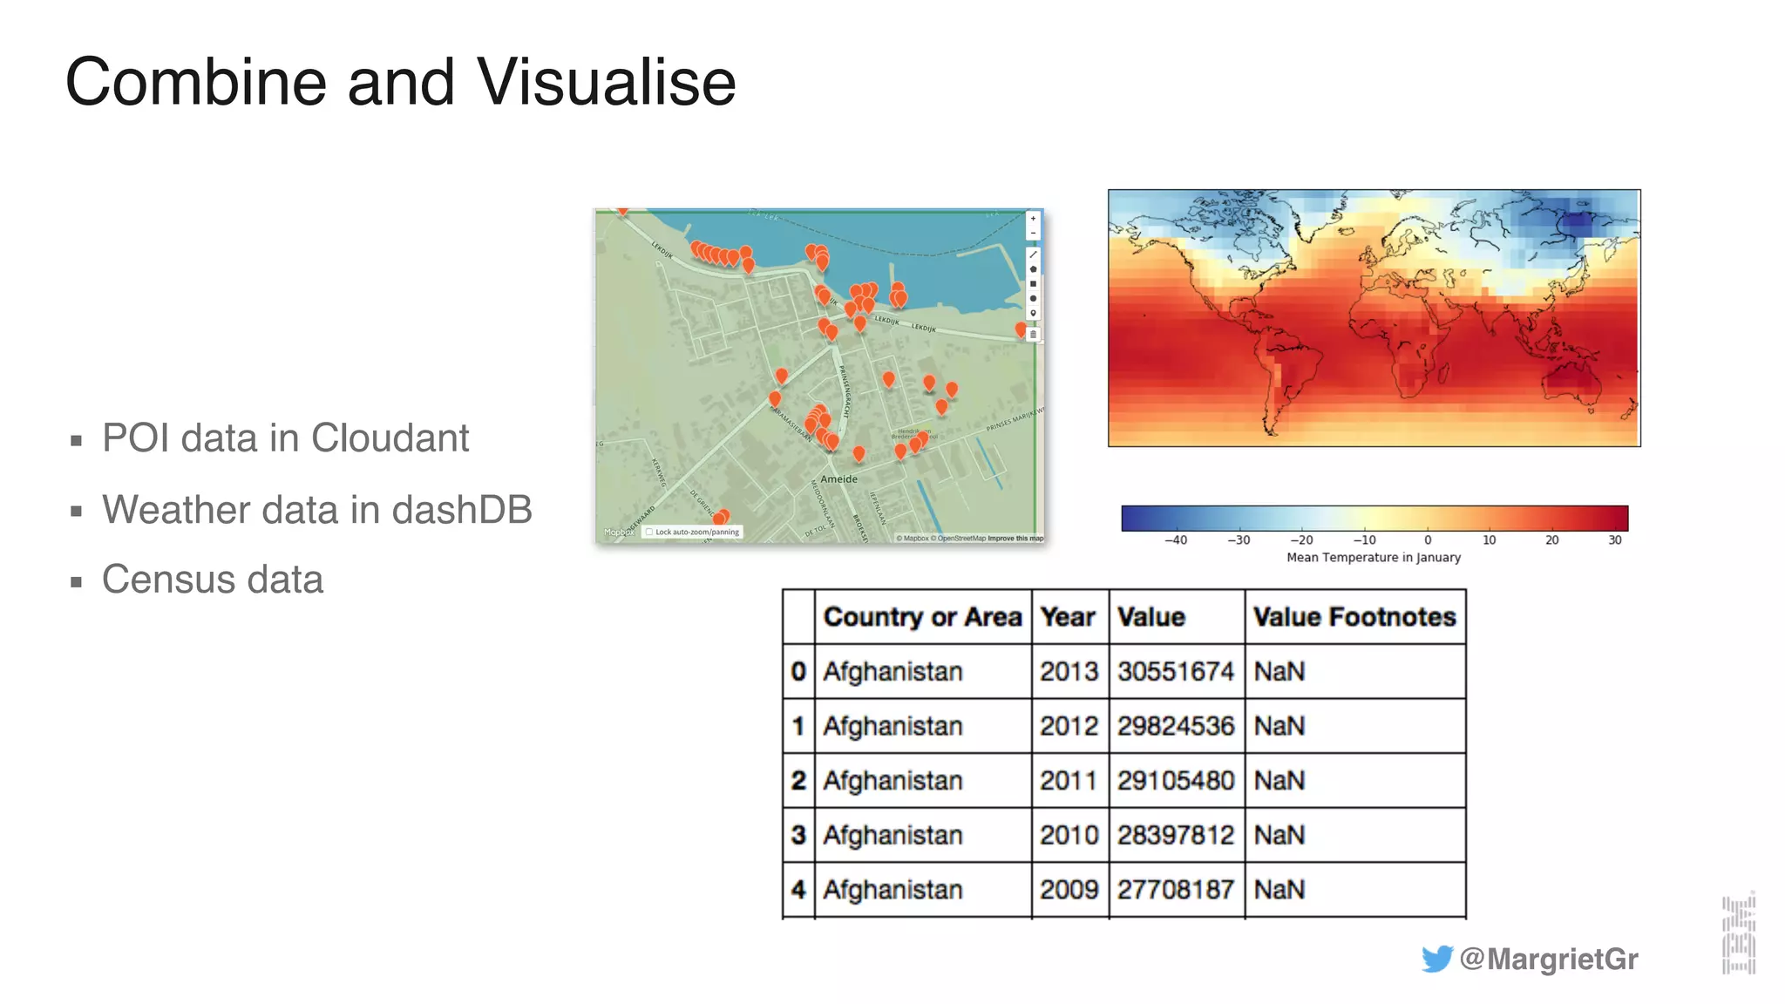Image resolution: width=1785 pixels, height=1004 pixels.
Task: Click the OpenStreetMap attribution link
Action: (x=960, y=539)
